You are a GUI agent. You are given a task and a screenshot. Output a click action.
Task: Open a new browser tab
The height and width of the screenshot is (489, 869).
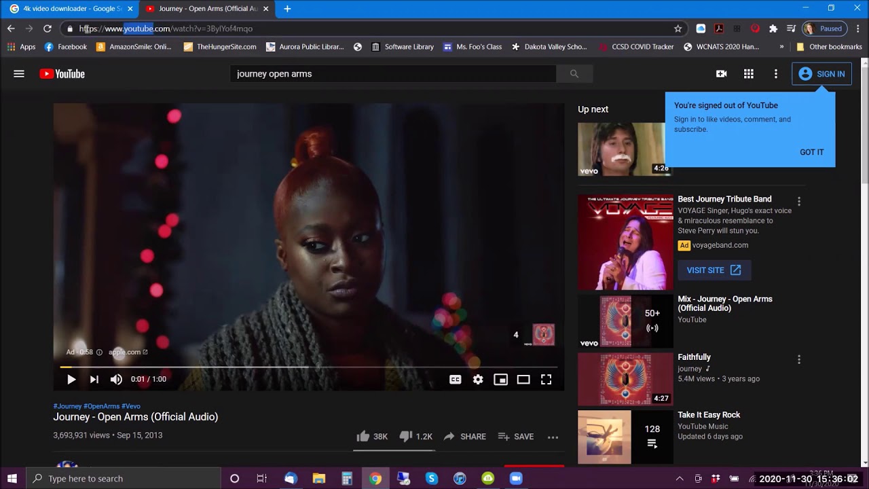pyautogui.click(x=287, y=9)
